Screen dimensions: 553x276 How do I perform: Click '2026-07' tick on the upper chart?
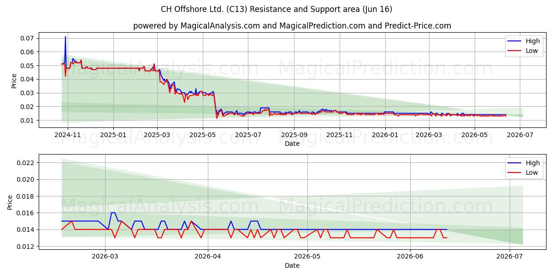[520, 135]
